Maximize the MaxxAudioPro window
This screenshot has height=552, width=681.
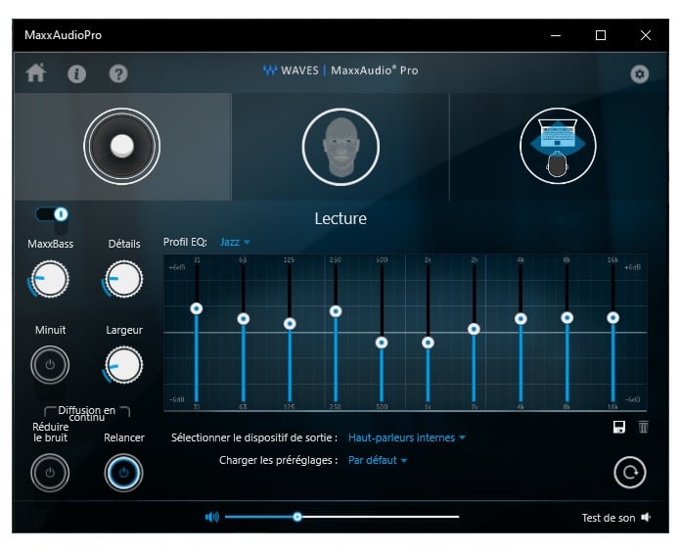pyautogui.click(x=600, y=35)
